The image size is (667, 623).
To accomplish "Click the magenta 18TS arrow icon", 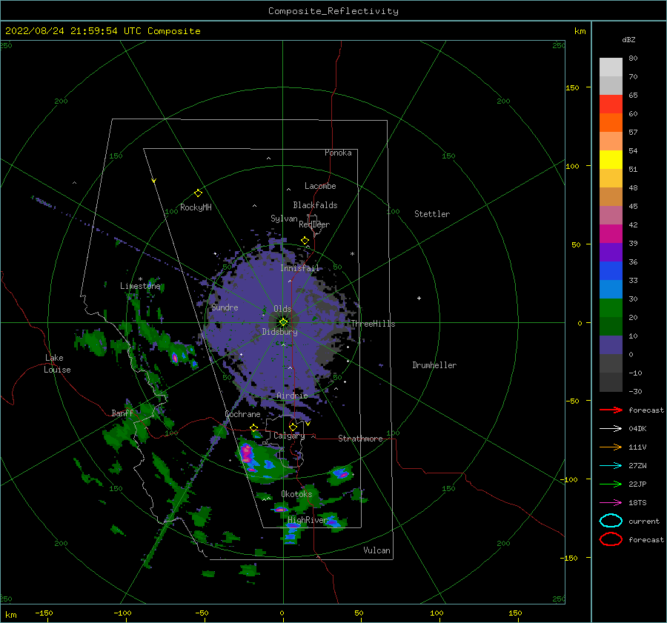I will pyautogui.click(x=611, y=503).
